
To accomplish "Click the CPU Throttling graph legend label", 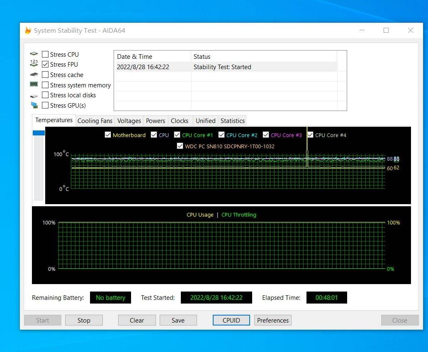I will [239, 215].
